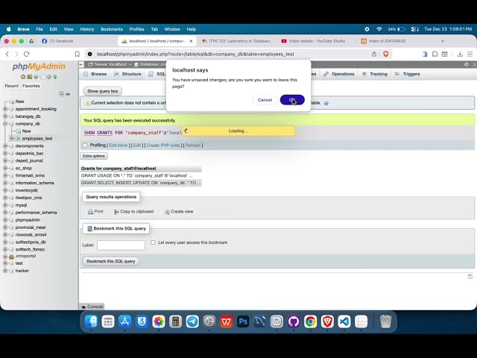Click the Create PHP code link
This screenshot has height=358, width=477.
click(162, 145)
